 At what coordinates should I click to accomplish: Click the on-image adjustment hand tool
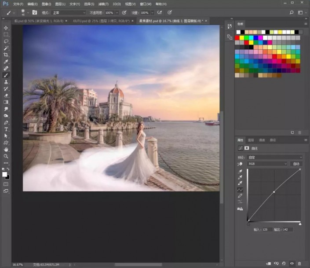240,164
